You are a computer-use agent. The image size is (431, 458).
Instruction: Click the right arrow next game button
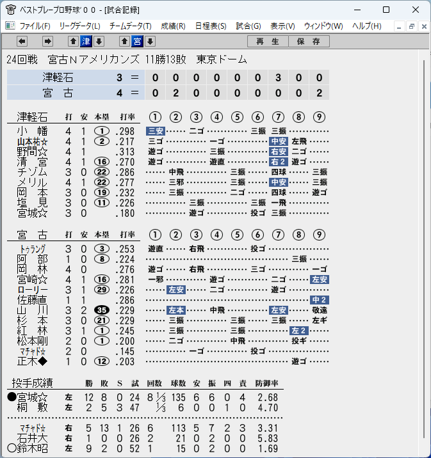47,42
